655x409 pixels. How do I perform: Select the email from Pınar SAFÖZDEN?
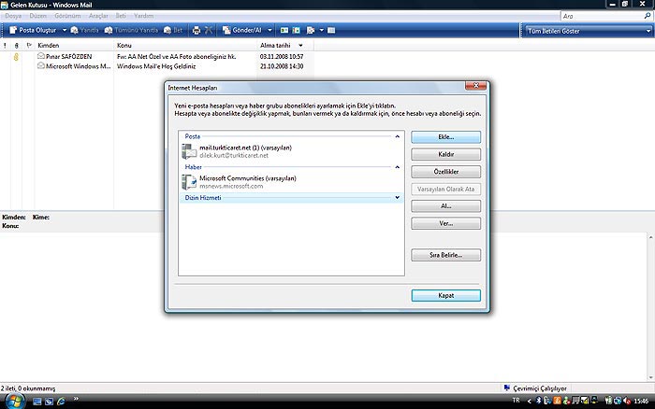(x=157, y=56)
